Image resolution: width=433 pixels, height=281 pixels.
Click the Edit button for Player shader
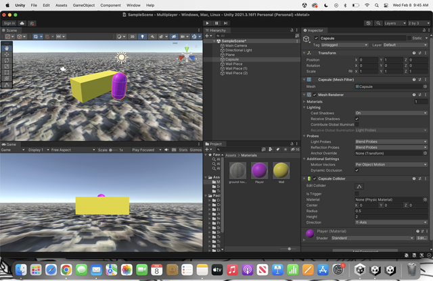tap(421, 238)
